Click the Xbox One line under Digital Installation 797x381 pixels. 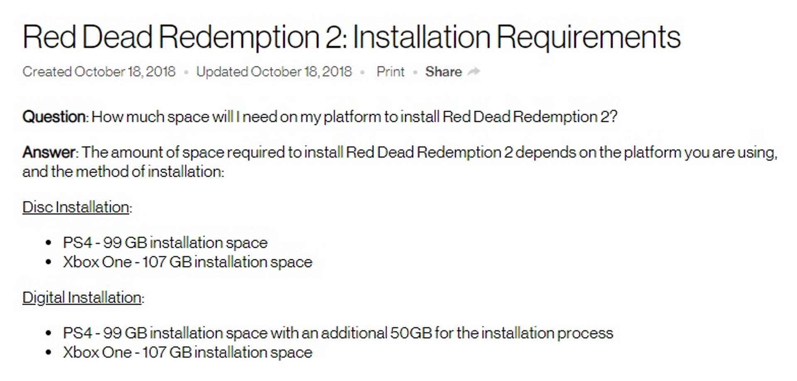(x=188, y=352)
